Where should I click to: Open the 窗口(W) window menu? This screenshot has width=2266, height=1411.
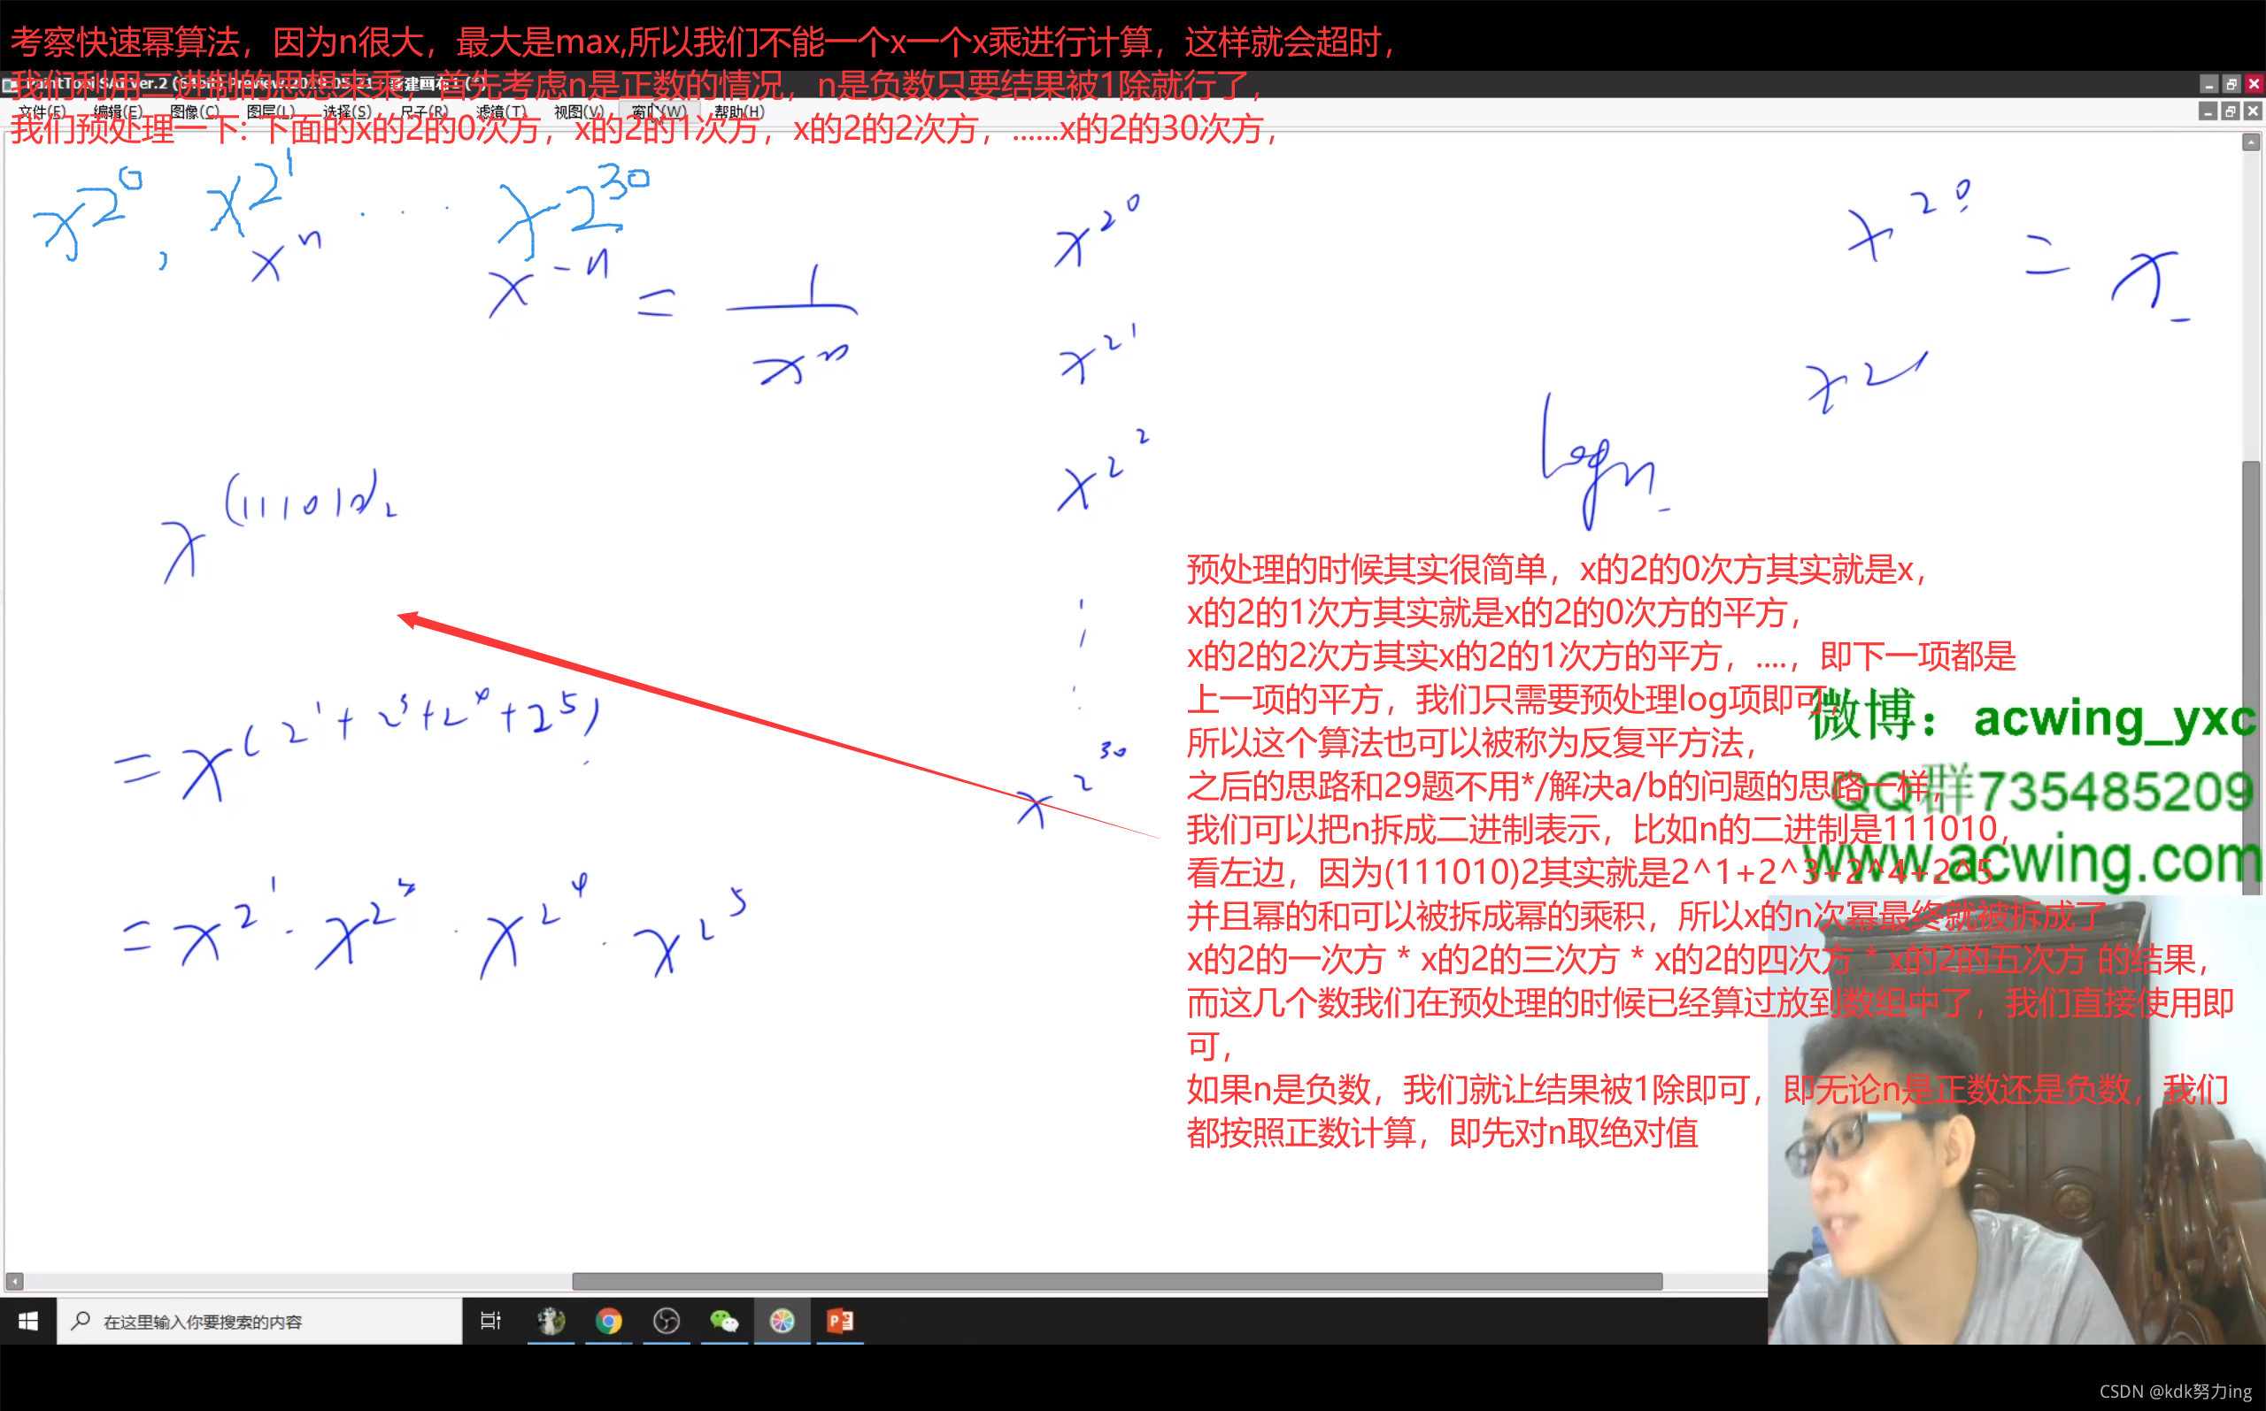(659, 112)
